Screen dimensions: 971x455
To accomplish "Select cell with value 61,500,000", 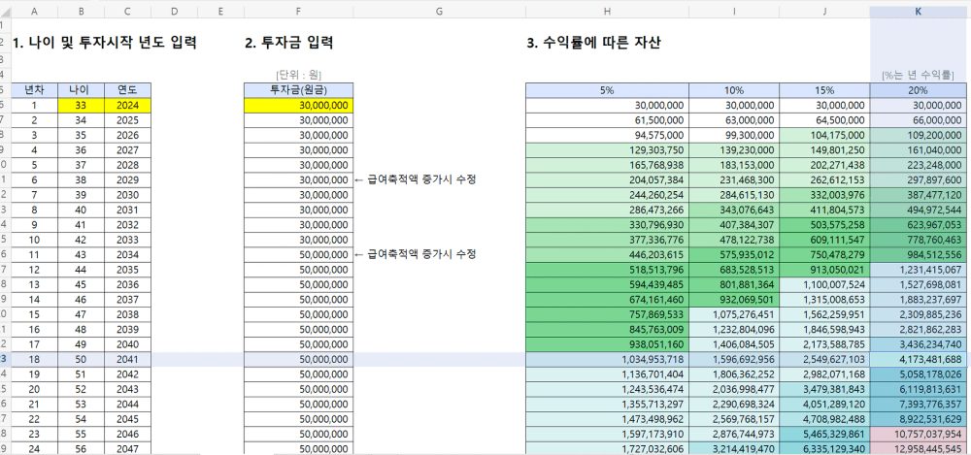I will click(607, 120).
